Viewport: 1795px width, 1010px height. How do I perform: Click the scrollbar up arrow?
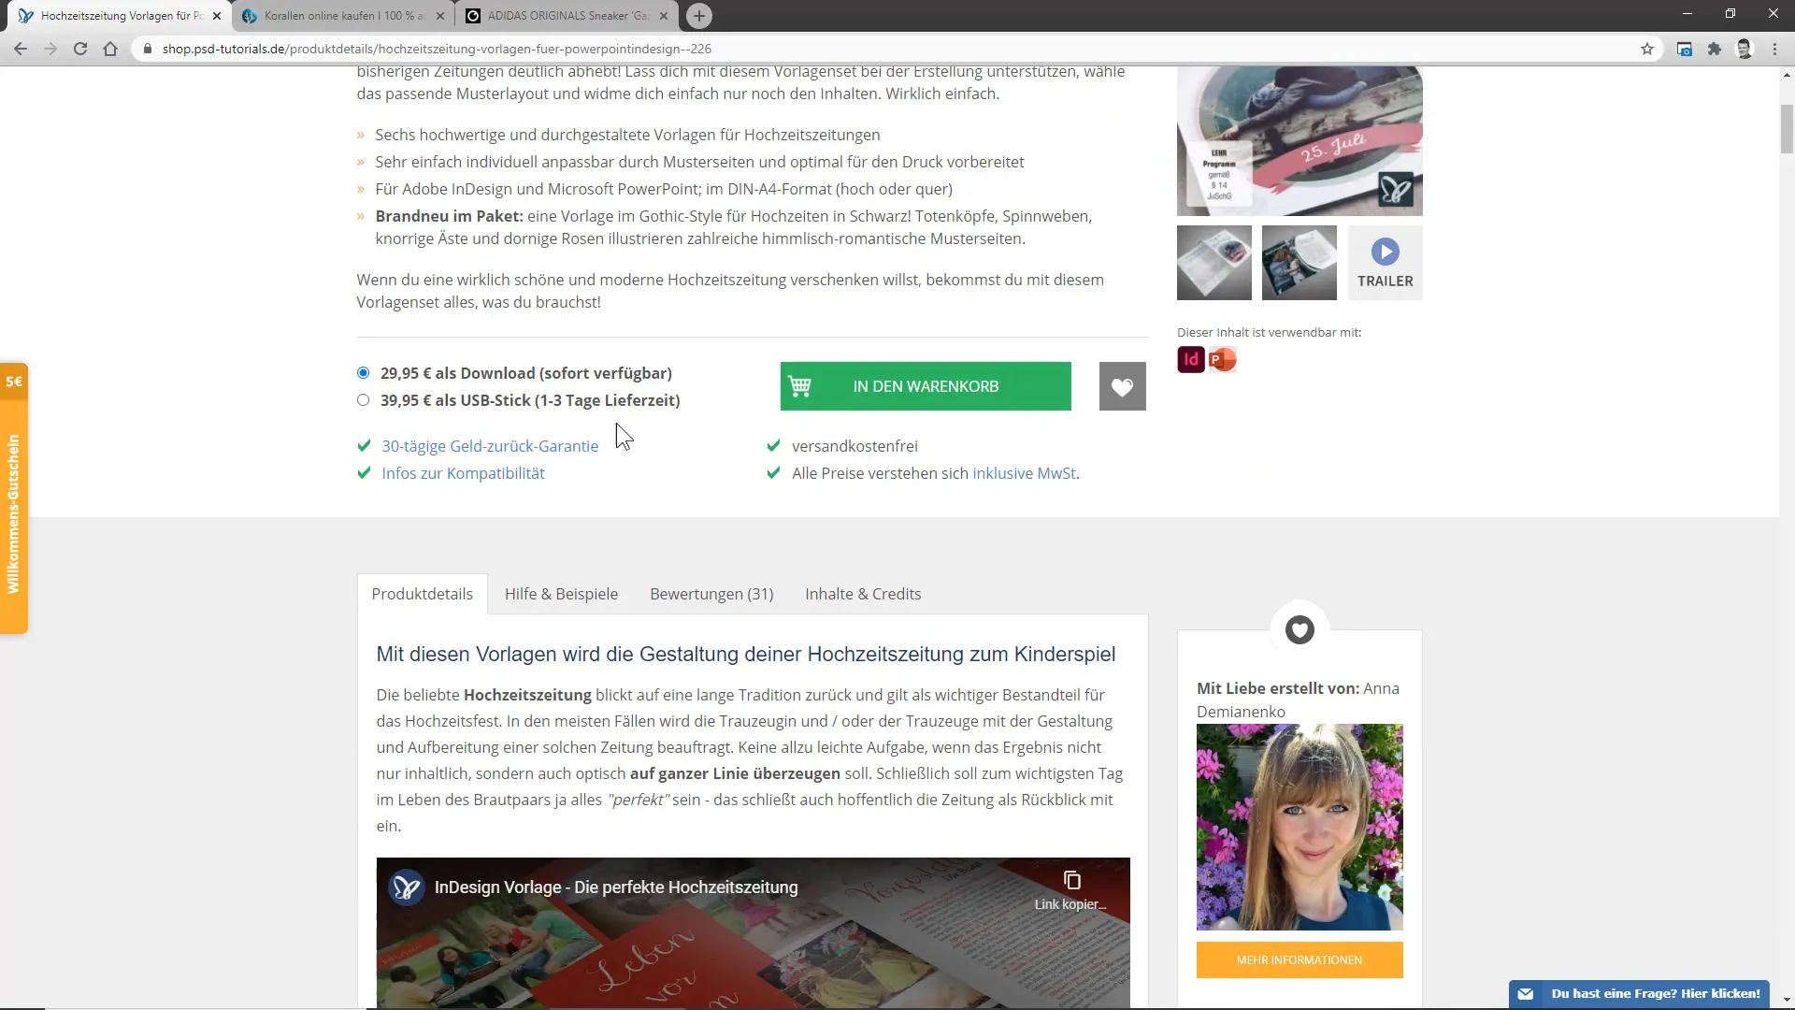pos(1787,75)
